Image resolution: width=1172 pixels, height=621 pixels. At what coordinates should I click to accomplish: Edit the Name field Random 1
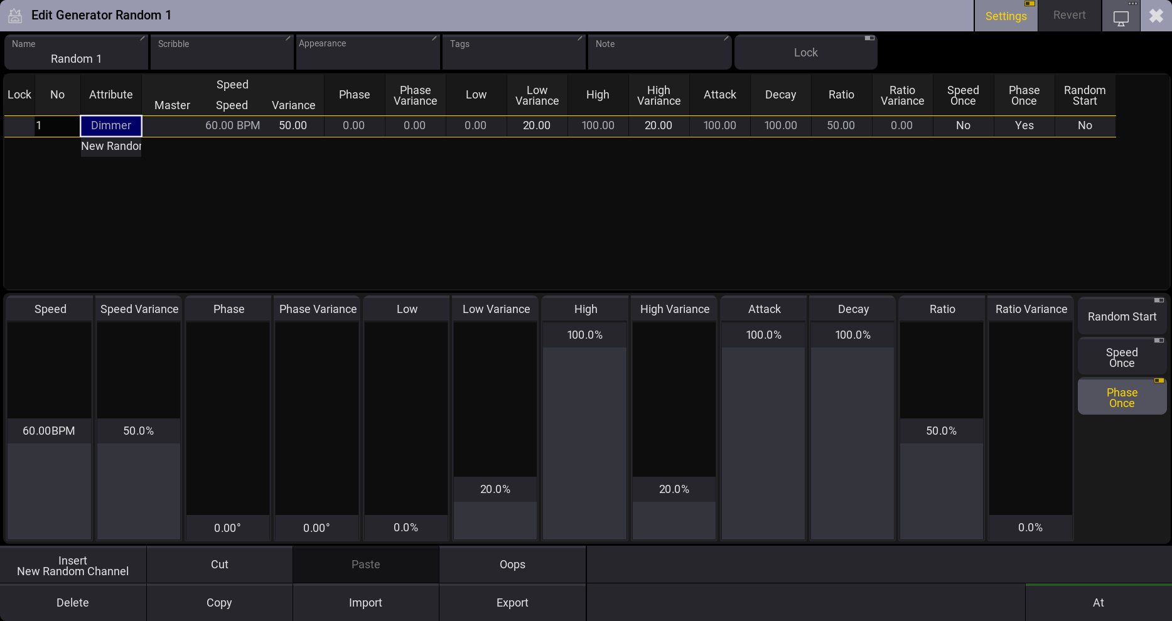coord(76,52)
